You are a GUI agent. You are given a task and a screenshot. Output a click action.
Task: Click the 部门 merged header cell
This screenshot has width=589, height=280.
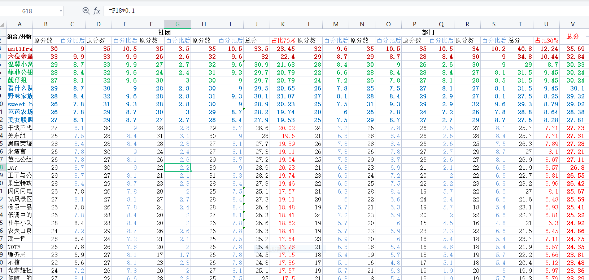(x=428, y=32)
